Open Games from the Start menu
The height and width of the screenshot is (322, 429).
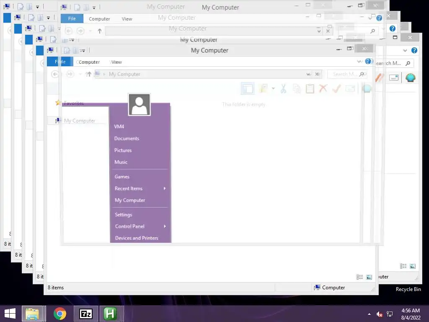[x=122, y=177]
